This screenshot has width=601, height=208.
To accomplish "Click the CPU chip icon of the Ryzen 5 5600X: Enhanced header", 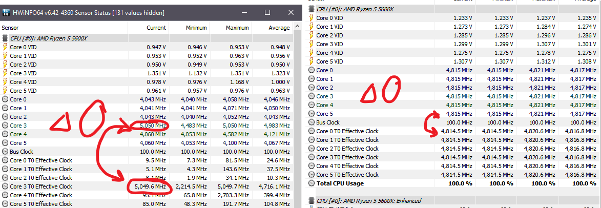I will point(311,201).
